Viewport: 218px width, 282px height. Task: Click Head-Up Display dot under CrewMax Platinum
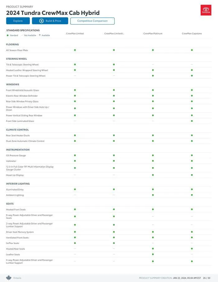[x=153, y=175]
